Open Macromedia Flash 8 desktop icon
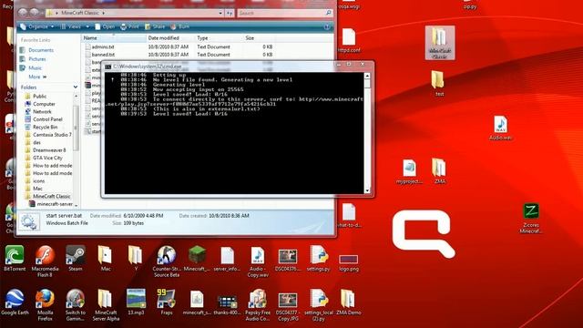This screenshot has width=583, height=328. pyautogui.click(x=45, y=261)
